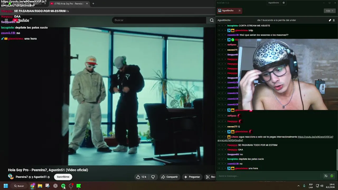
Task: Open a new browser tab
Action: [93, 4]
